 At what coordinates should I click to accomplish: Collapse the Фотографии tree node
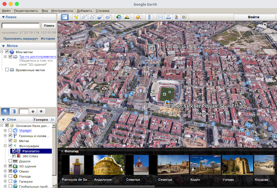(5, 146)
